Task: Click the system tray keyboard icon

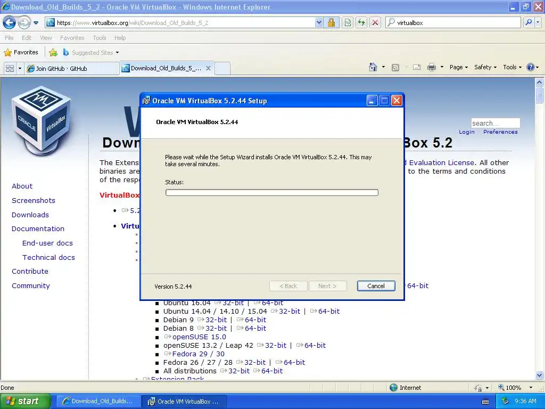Action: tap(485, 402)
